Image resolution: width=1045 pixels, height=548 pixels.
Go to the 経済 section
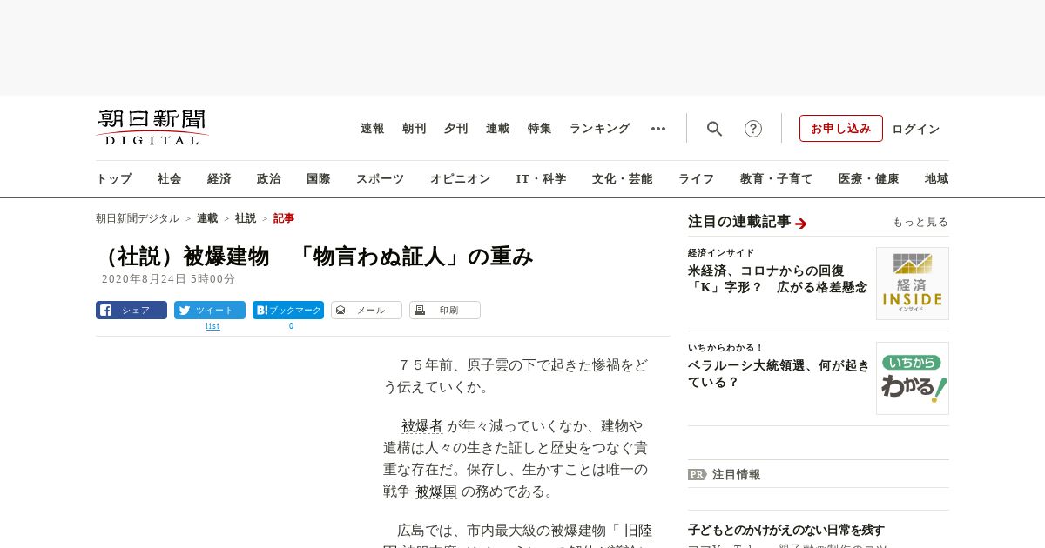[x=219, y=179]
